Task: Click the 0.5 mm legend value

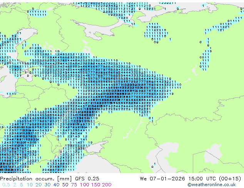Action: [x=6, y=185]
